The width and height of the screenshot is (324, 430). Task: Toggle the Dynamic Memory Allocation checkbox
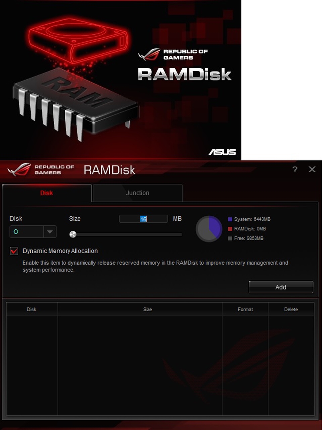[x=14, y=251]
